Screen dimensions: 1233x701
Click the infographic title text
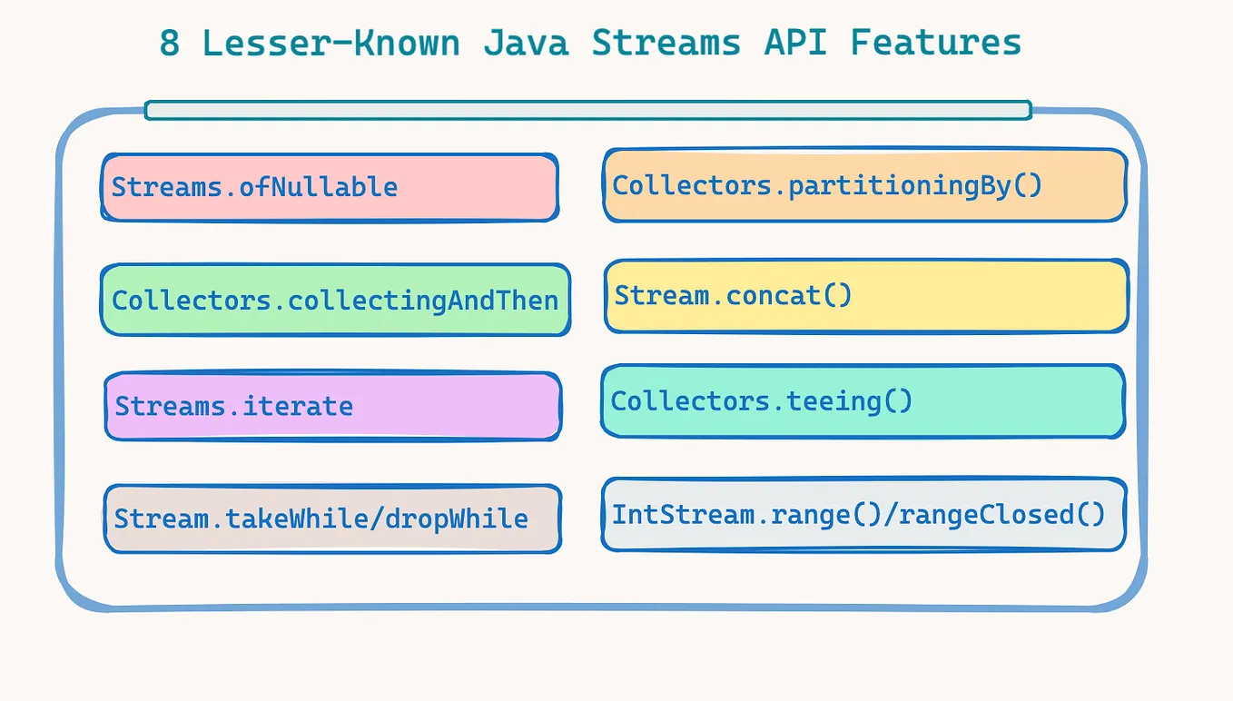coord(591,42)
